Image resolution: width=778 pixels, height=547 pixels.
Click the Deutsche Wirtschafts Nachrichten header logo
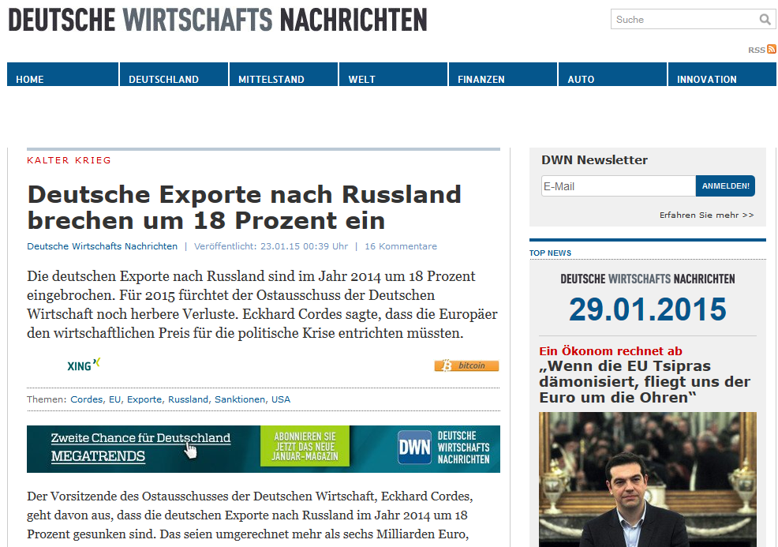click(218, 20)
